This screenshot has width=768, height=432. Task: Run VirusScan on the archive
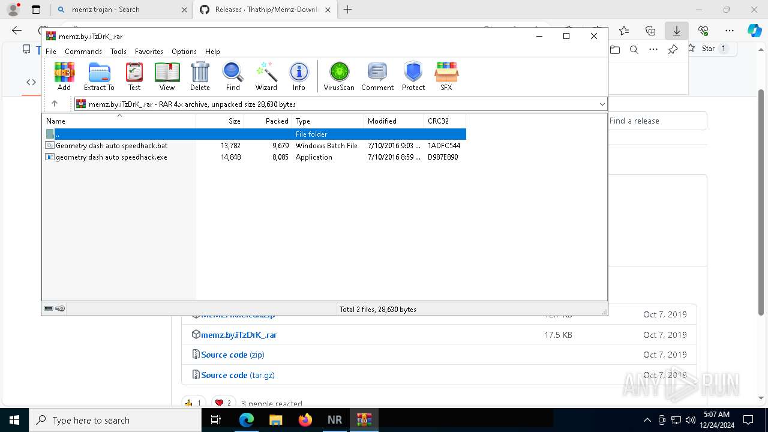pyautogui.click(x=339, y=76)
